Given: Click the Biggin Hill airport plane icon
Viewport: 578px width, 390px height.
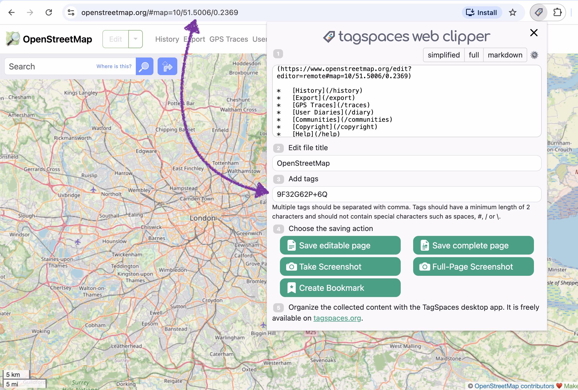Looking at the screenshot, I should (263, 324).
